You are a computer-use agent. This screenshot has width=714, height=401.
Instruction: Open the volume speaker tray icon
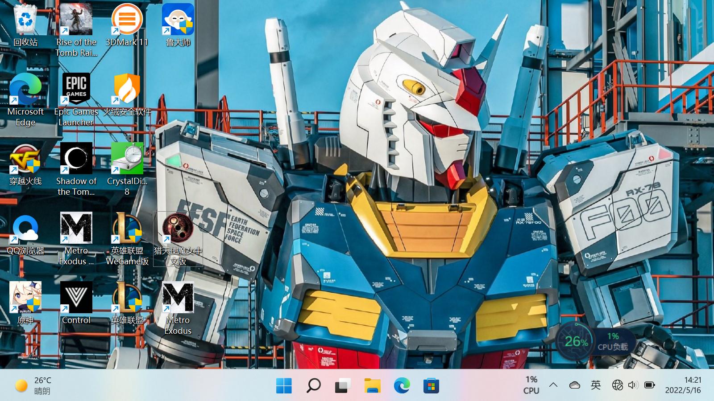[x=633, y=385]
